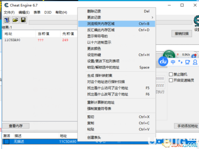The image size is (199, 149).
Task: Select 生成 指针映射集 entry
Action: [117, 76]
